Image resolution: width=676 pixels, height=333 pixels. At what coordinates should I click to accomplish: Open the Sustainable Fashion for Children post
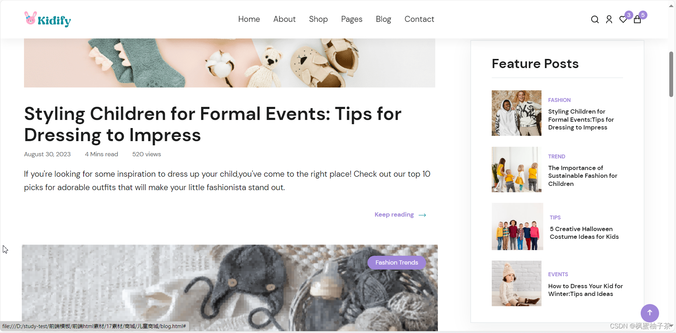(582, 176)
